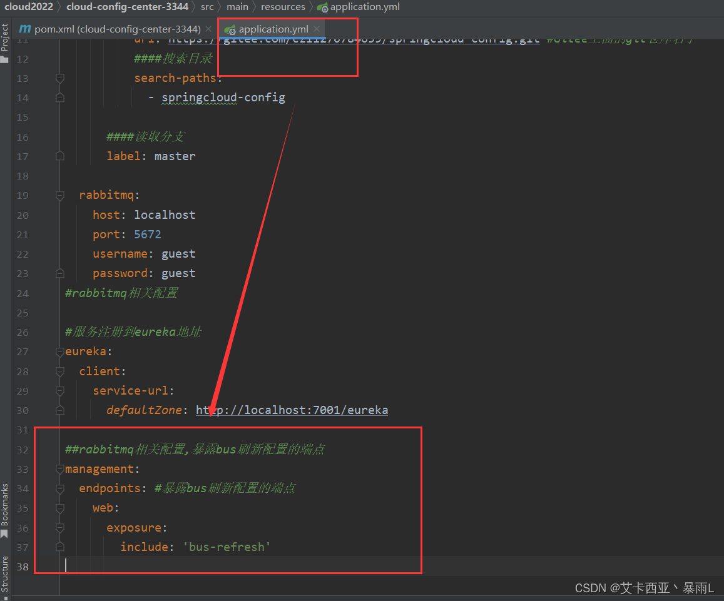
Task: Collapse the search-paths block fold marker
Action: click(59, 78)
